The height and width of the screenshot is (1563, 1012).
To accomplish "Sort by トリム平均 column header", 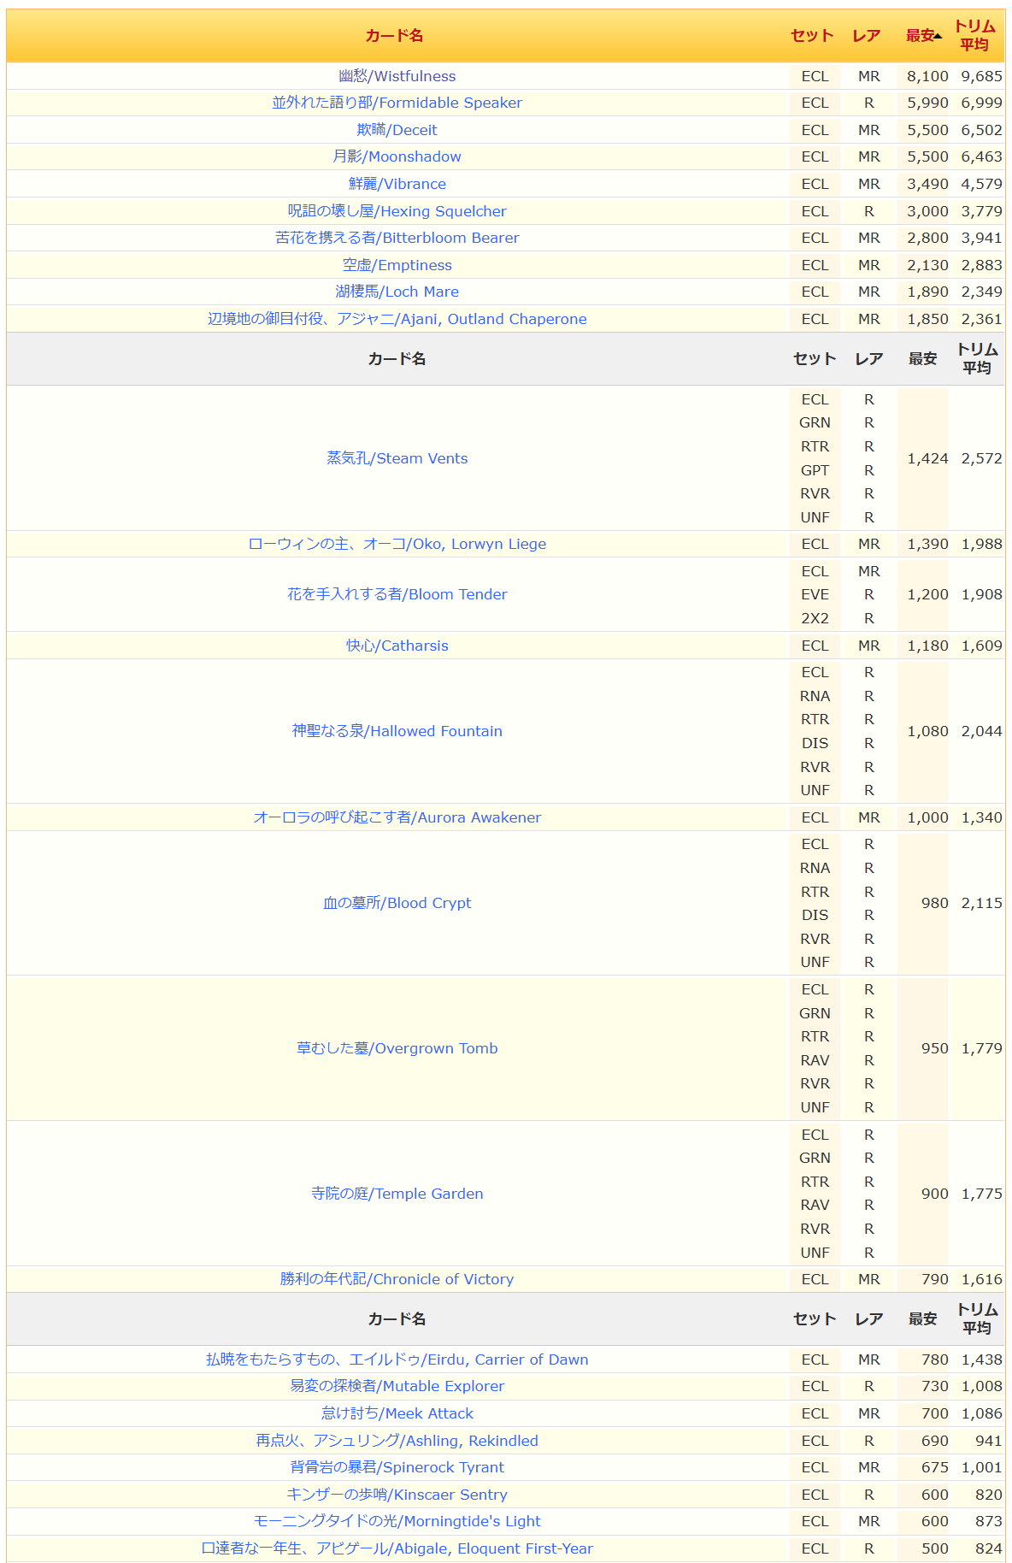I will pyautogui.click(x=974, y=36).
